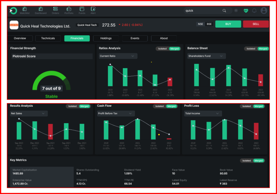
Task: Click the search magnifier icon
Action: pos(224,11)
